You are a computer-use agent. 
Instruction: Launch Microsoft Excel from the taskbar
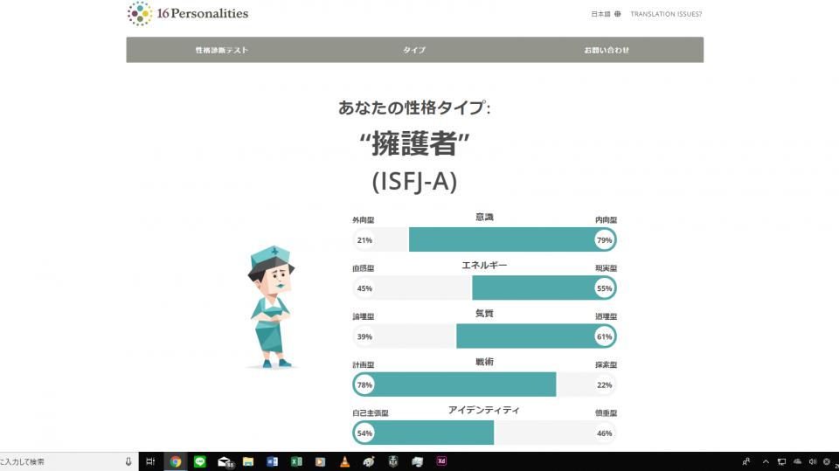296,461
